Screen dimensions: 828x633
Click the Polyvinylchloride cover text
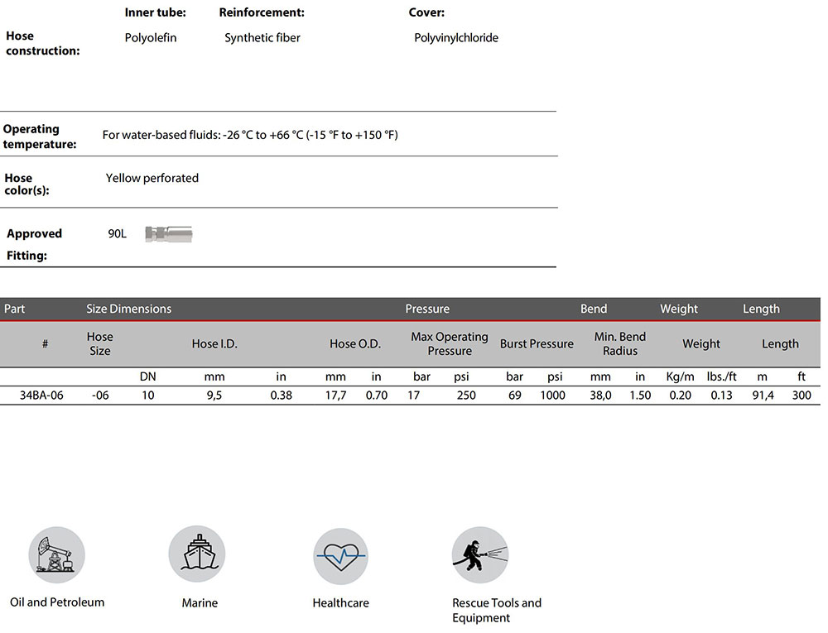point(456,38)
